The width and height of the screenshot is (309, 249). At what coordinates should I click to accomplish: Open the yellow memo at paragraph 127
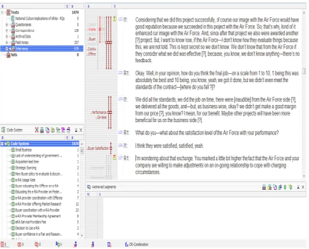tap(115, 157)
